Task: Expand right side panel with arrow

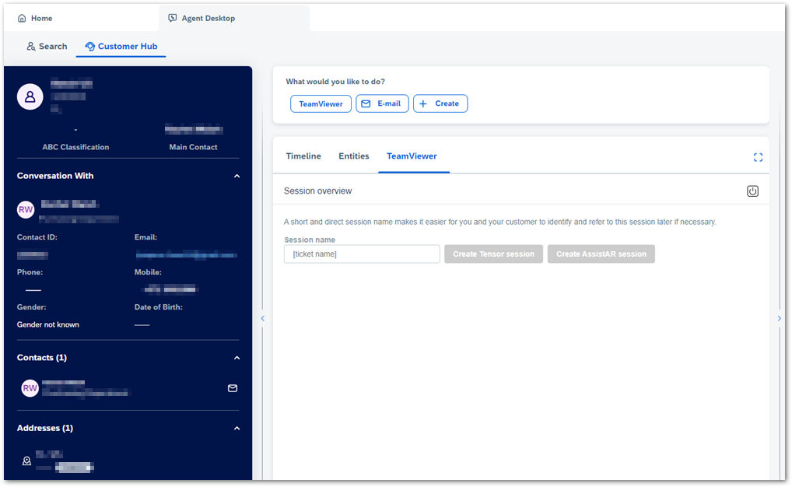Action: [779, 318]
